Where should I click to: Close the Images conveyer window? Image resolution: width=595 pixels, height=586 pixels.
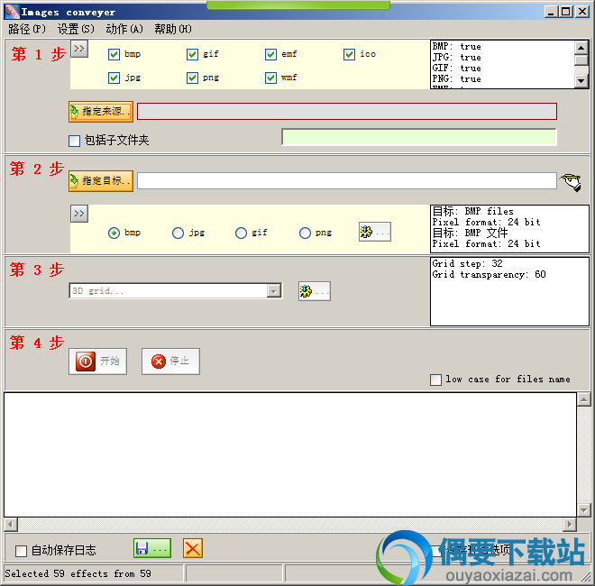[581, 12]
